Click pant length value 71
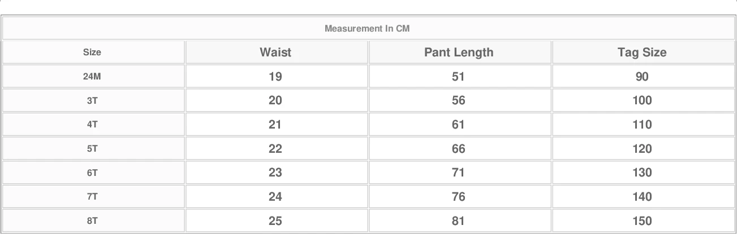Viewport: 737px width, 234px height. (x=459, y=173)
